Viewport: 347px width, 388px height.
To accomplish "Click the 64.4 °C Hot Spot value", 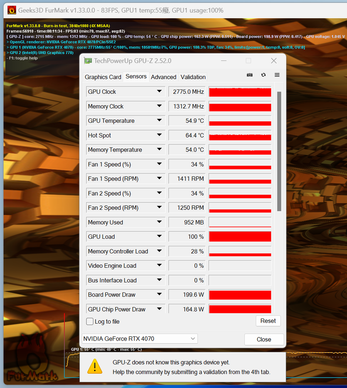I will (x=187, y=135).
